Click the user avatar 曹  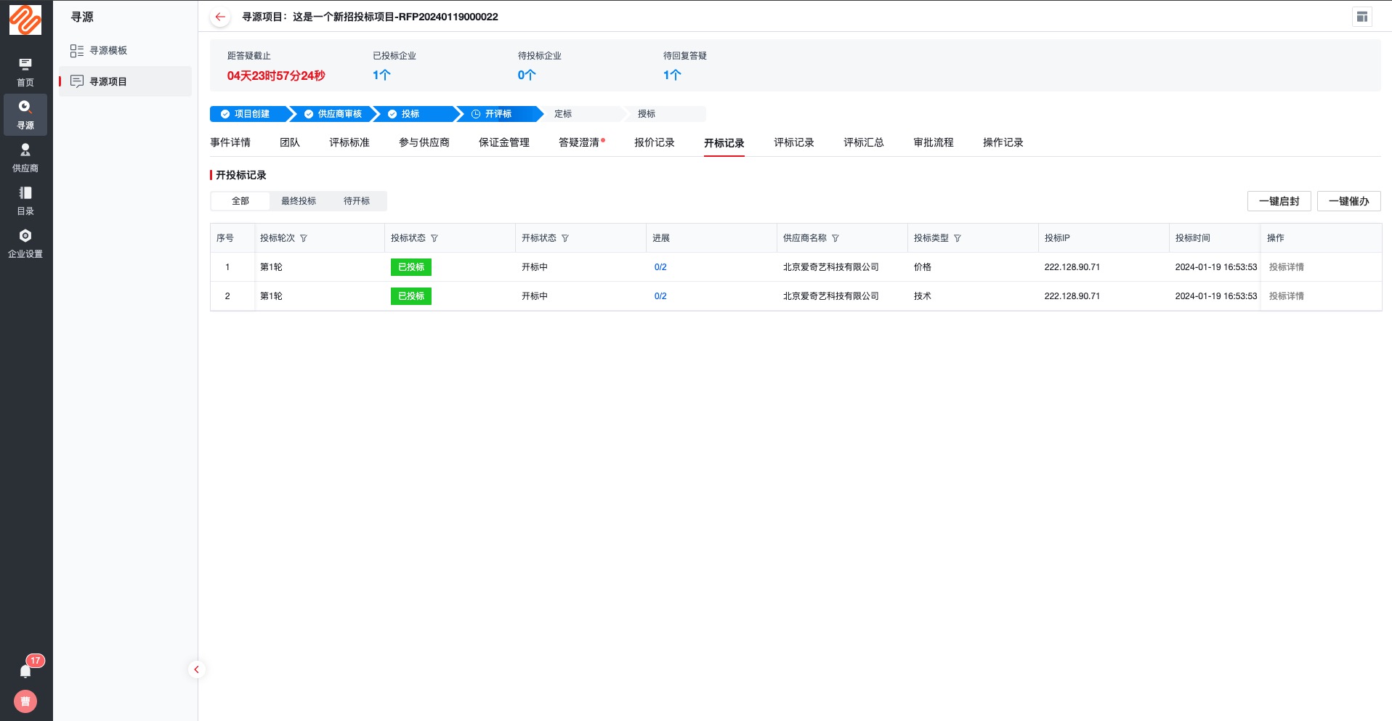(x=25, y=701)
